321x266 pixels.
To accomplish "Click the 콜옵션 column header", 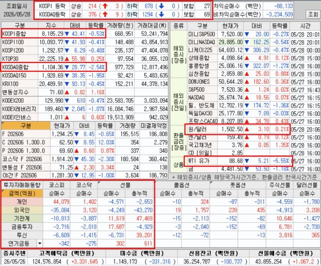I will (182, 185).
